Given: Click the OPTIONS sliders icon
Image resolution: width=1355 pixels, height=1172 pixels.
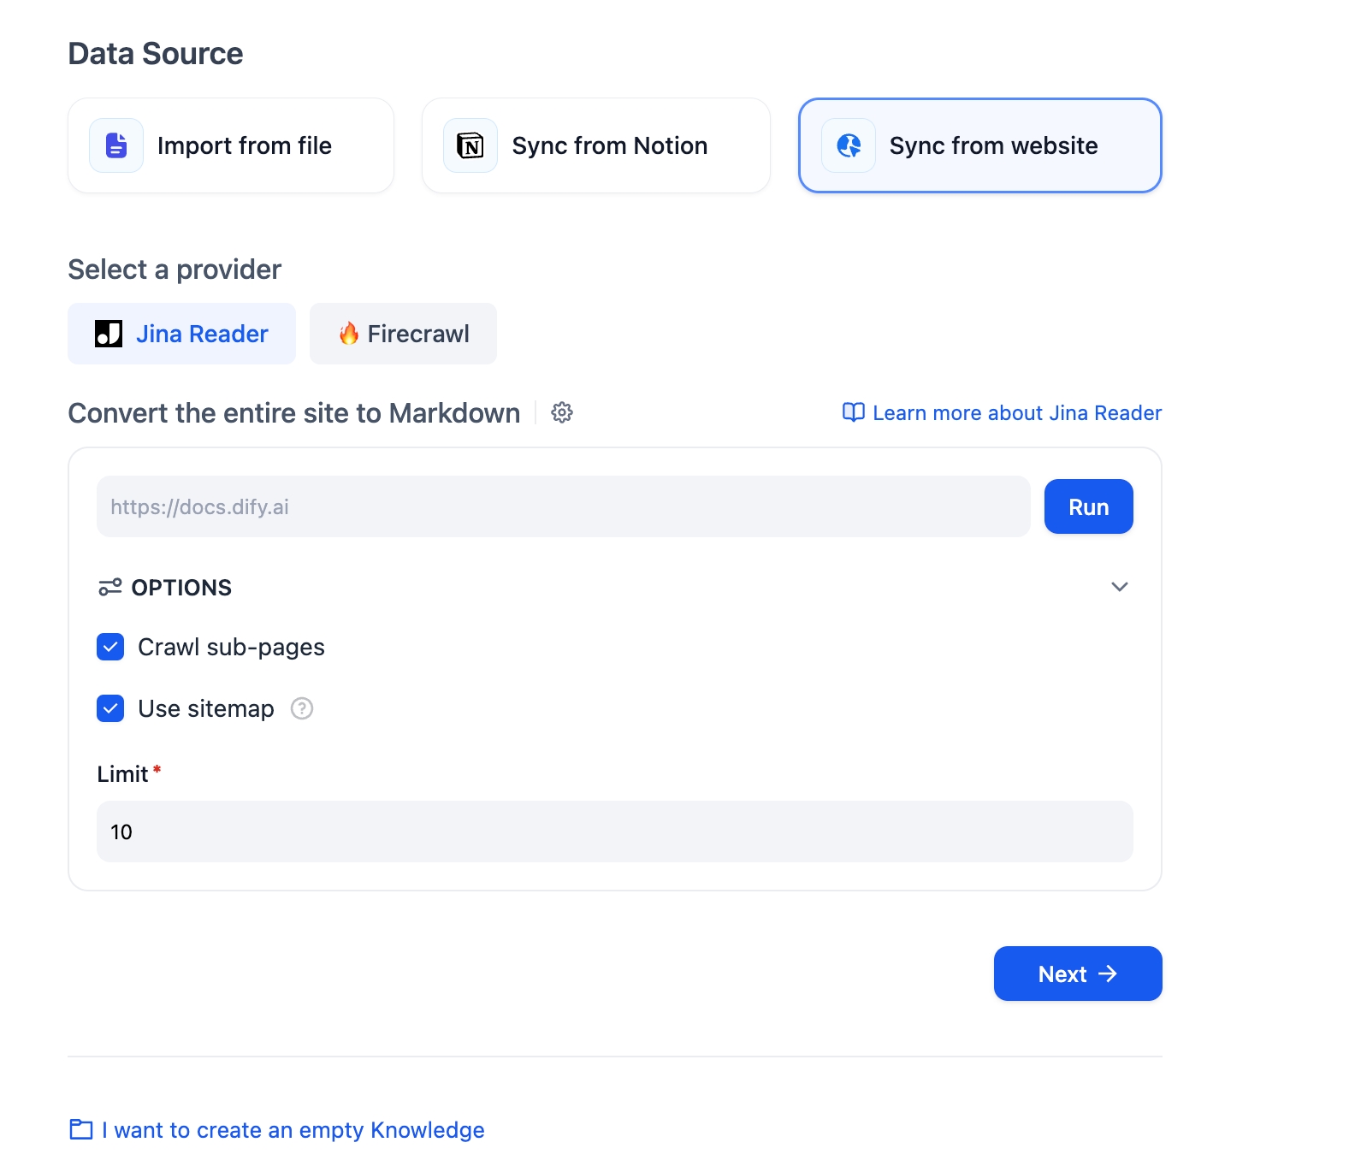Looking at the screenshot, I should [110, 587].
